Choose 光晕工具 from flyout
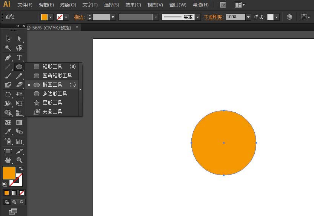The width and height of the screenshot is (314, 216). [52, 112]
